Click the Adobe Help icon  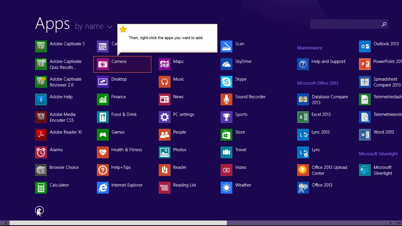coord(41,100)
